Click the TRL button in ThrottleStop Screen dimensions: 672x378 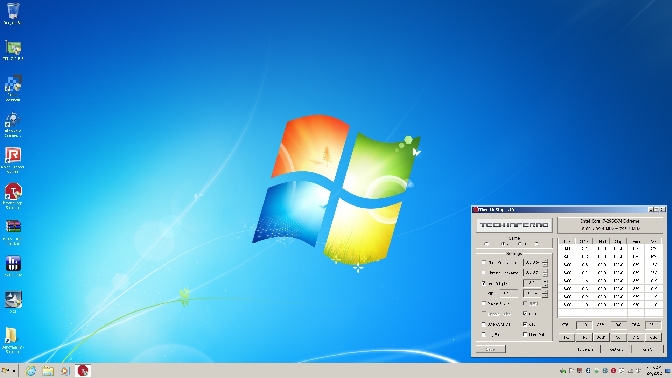pos(566,337)
